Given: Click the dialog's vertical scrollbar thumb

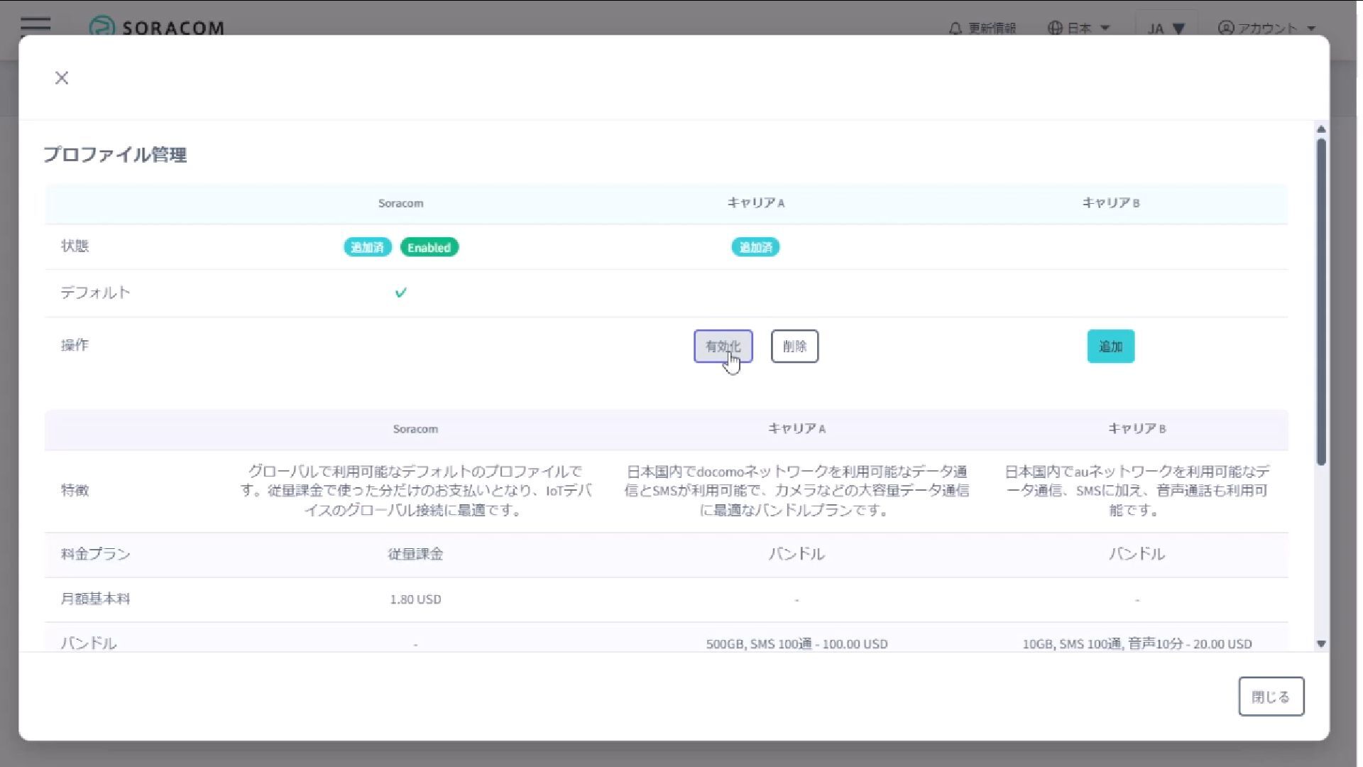Looking at the screenshot, I should pos(1321,302).
